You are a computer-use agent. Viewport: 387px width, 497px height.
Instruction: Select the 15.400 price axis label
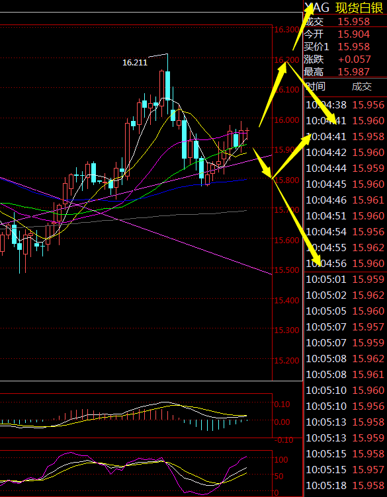286,300
